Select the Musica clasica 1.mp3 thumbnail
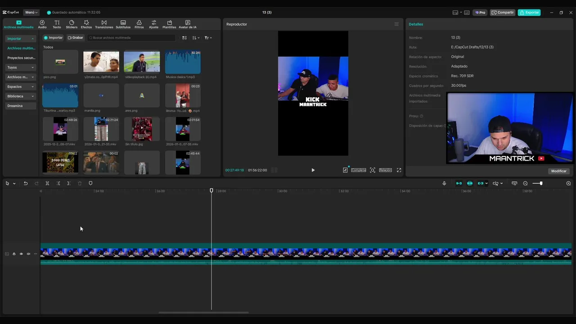 coord(183,62)
